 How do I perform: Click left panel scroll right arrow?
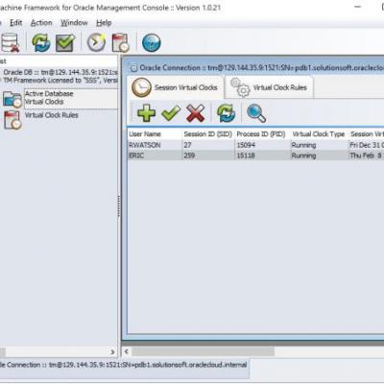(112, 352)
